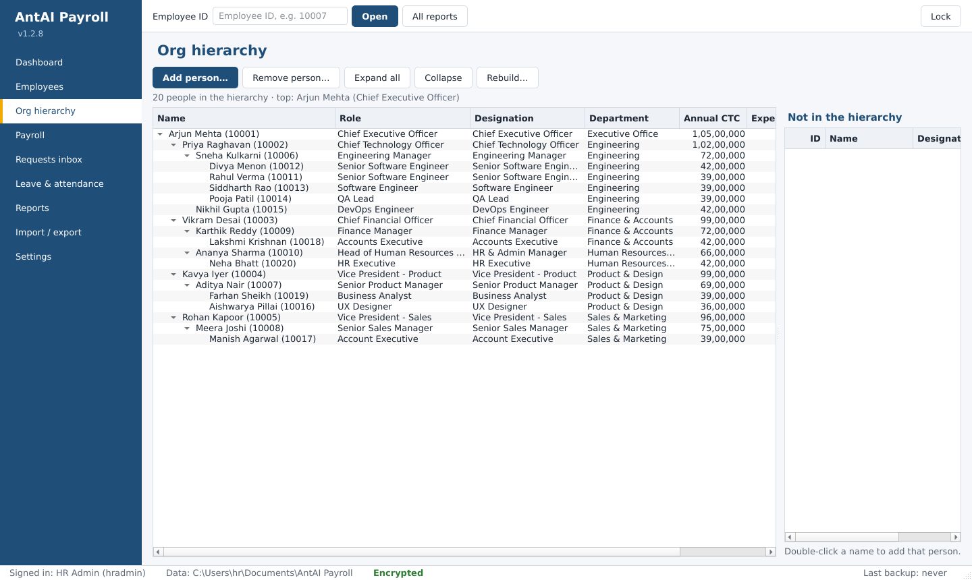Open the Payroll section

[71, 135]
